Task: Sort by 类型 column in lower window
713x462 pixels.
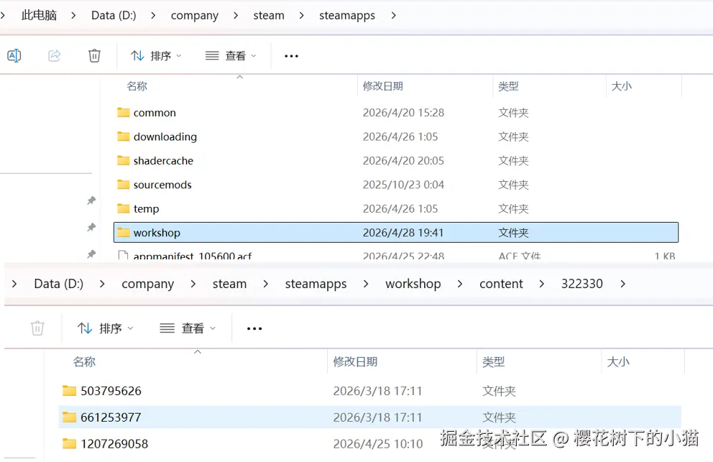Action: pyautogui.click(x=493, y=361)
